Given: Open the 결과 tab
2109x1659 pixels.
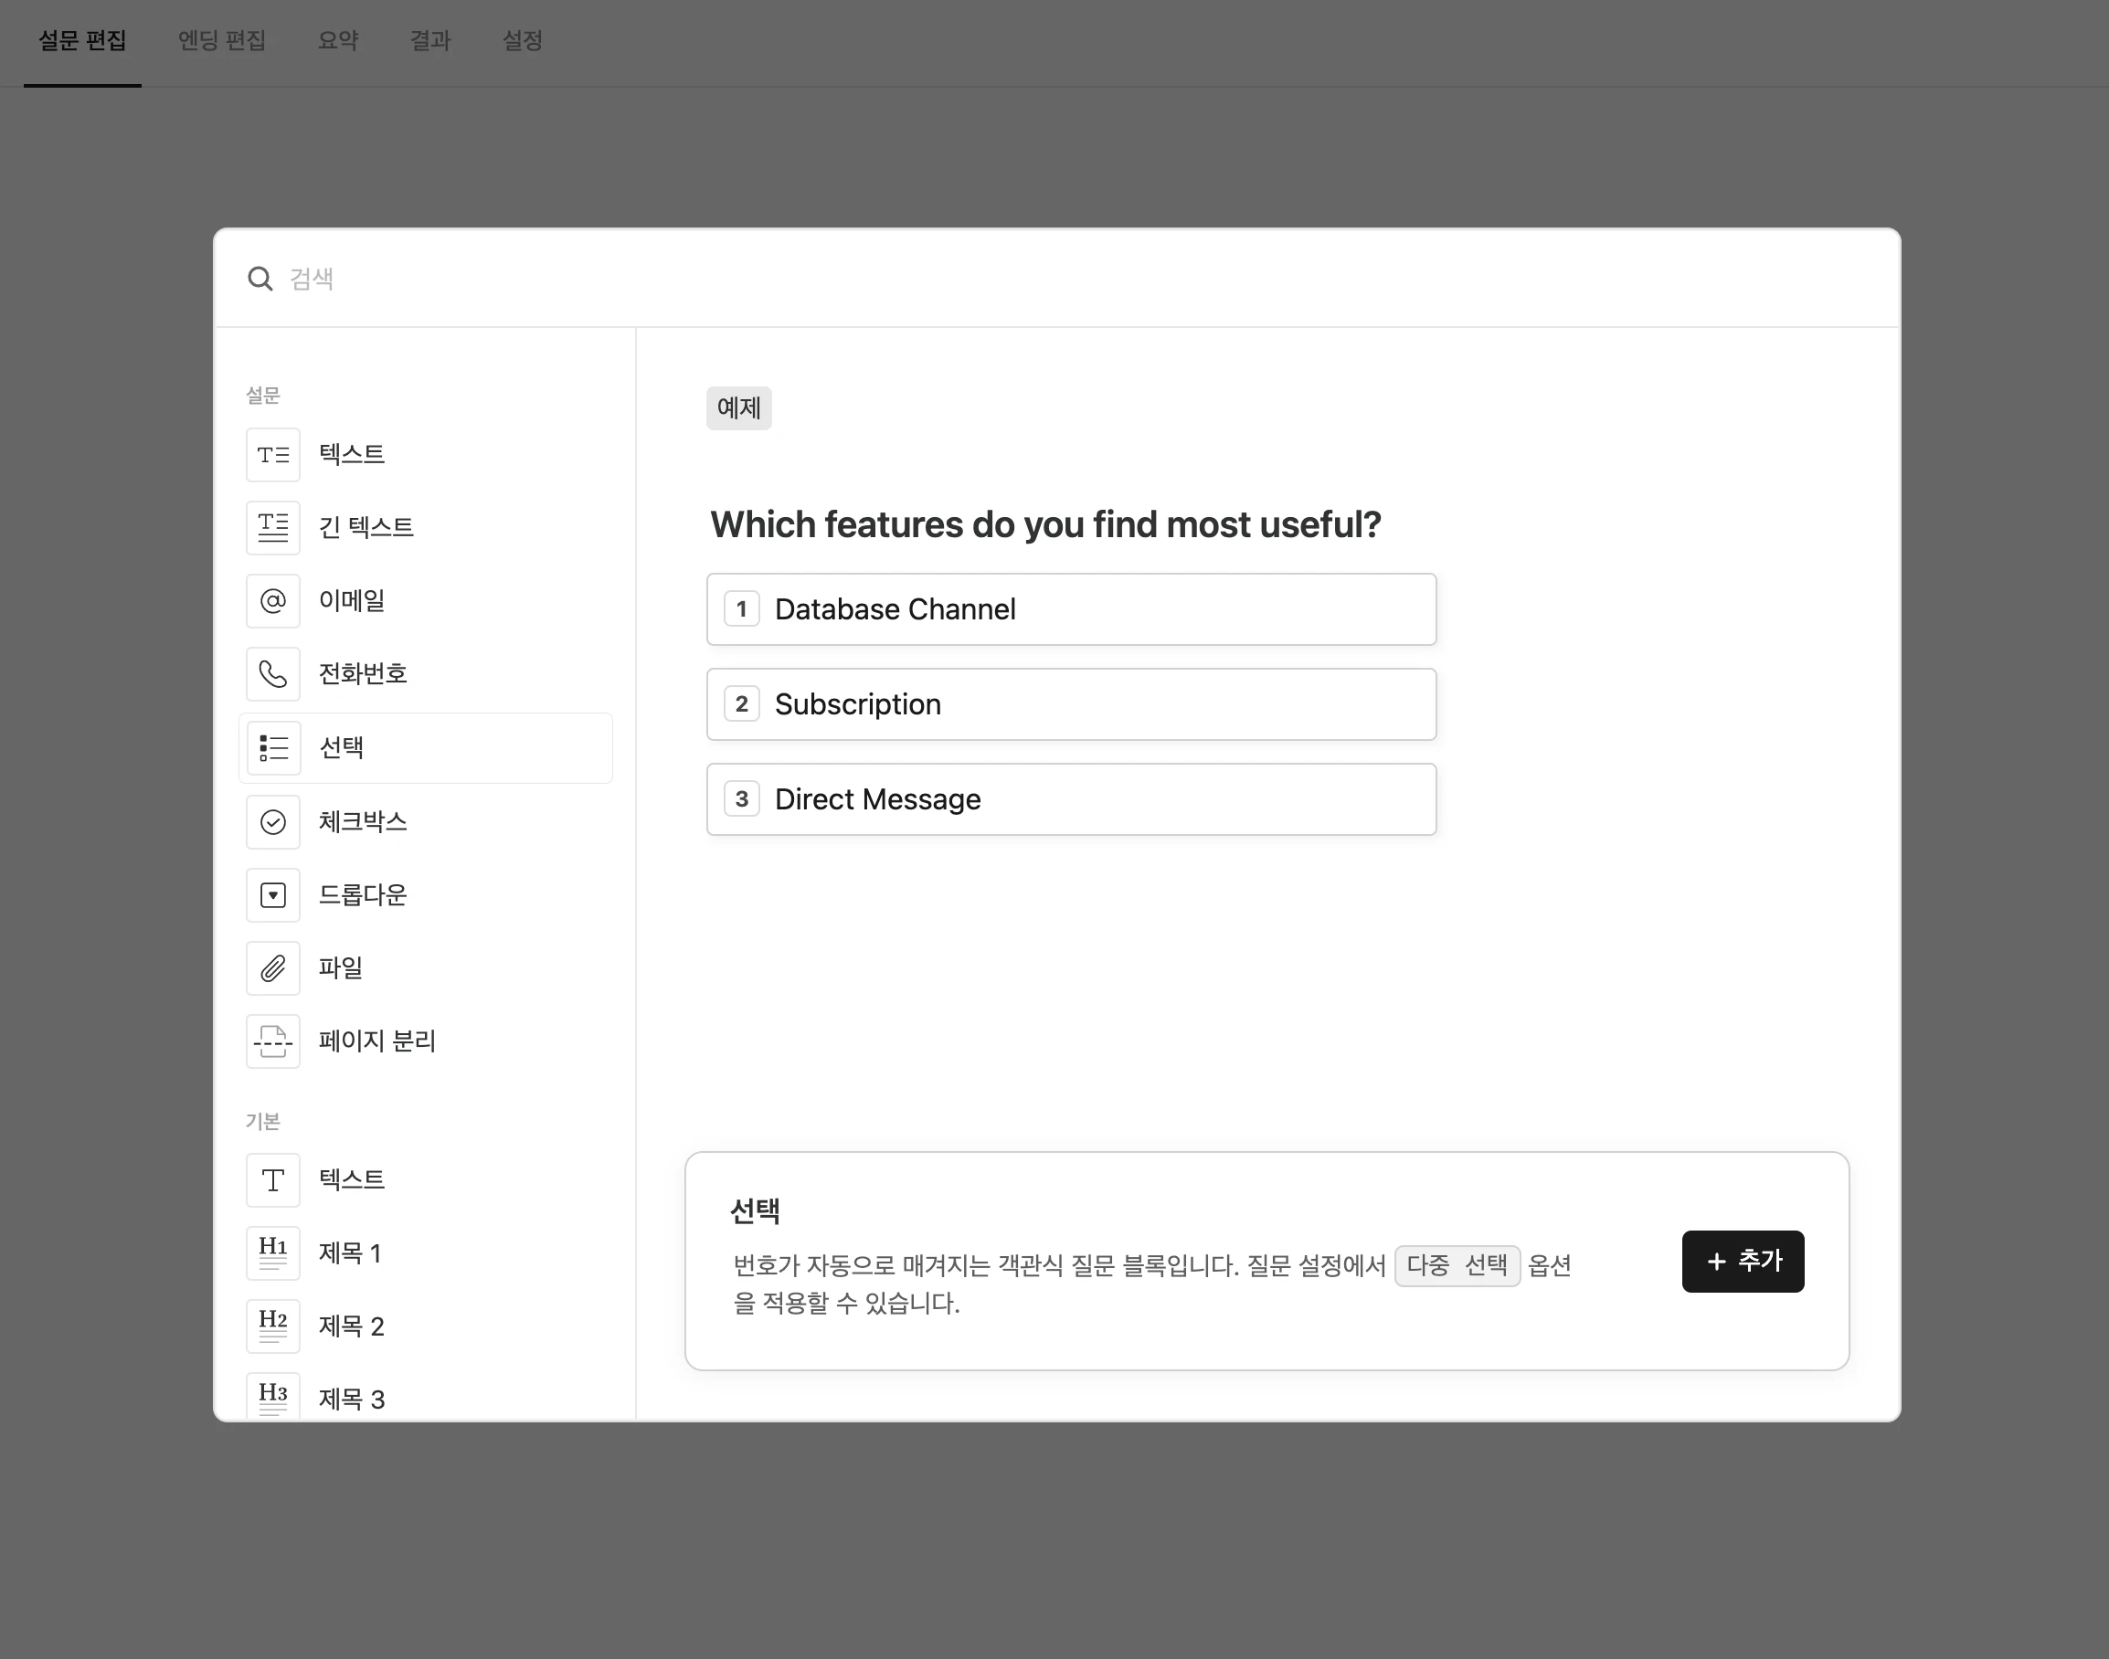Looking at the screenshot, I should click(430, 41).
